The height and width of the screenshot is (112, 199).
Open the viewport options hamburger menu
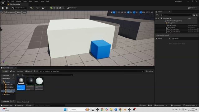pyautogui.click(x=2, y=12)
